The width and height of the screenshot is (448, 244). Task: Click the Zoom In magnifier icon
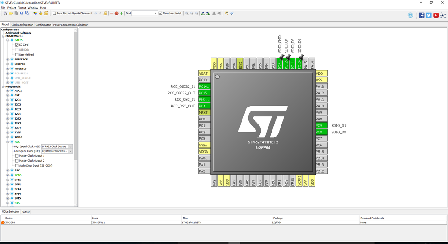[187, 13]
